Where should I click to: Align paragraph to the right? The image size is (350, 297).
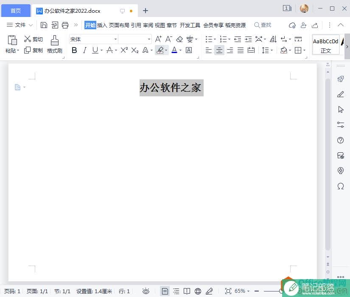click(x=230, y=50)
